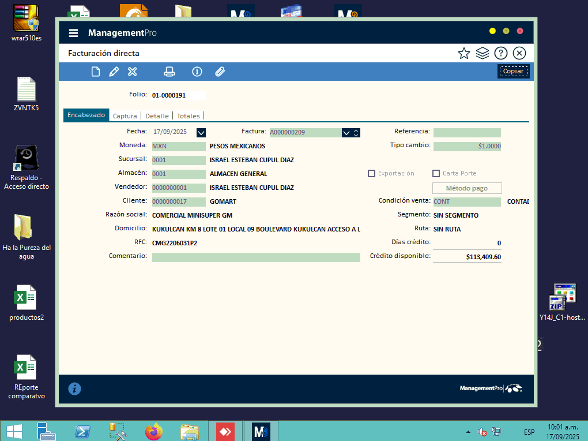Add to favorites with star icon
Image resolution: width=588 pixels, height=441 pixels.
(463, 54)
